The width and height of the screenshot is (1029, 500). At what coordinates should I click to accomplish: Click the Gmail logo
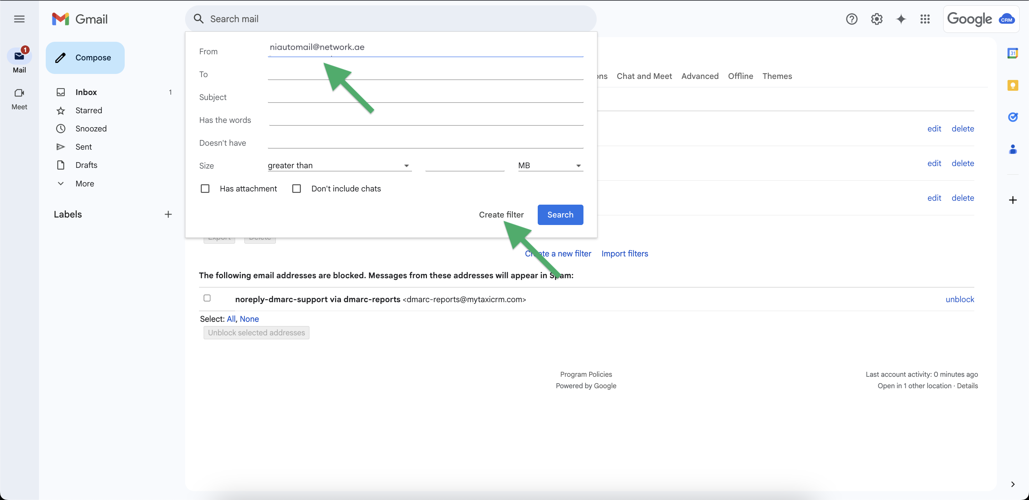pos(80,19)
